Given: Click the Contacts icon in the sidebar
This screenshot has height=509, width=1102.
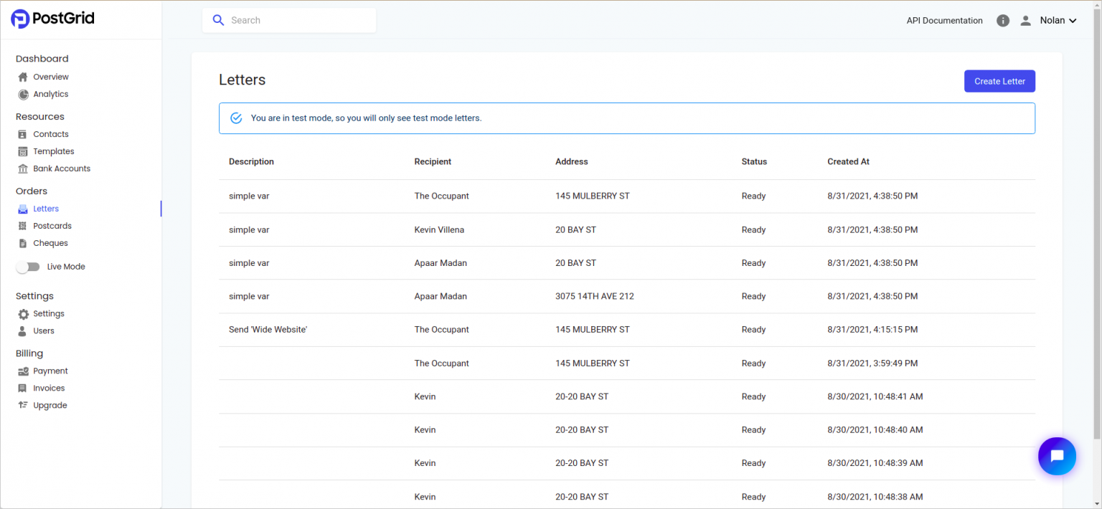Looking at the screenshot, I should point(23,134).
